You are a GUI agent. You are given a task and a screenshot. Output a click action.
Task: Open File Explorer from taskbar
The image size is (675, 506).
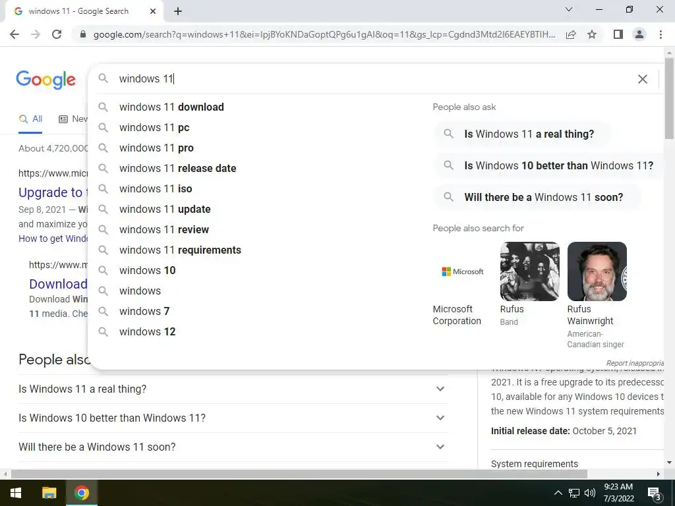pos(49,493)
